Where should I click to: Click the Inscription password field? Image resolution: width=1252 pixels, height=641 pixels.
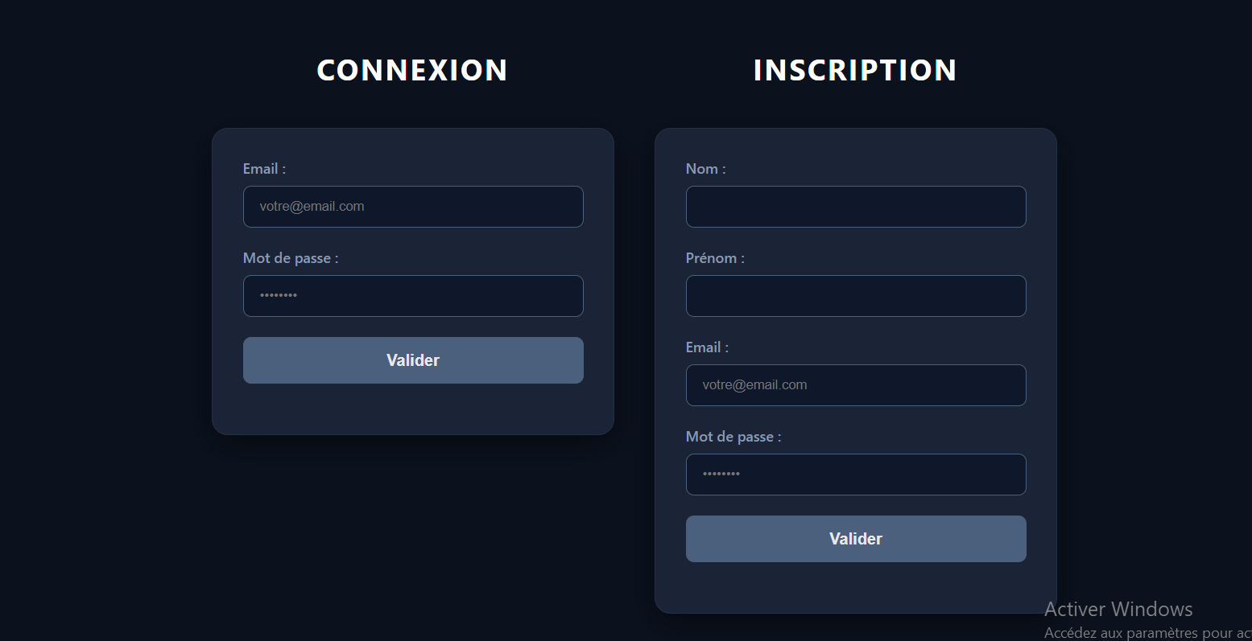[x=856, y=475]
